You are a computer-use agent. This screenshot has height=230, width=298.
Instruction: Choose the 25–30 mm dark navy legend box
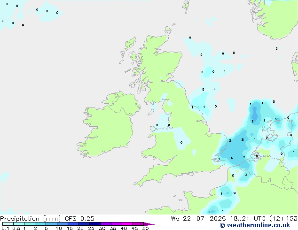point(95,224)
